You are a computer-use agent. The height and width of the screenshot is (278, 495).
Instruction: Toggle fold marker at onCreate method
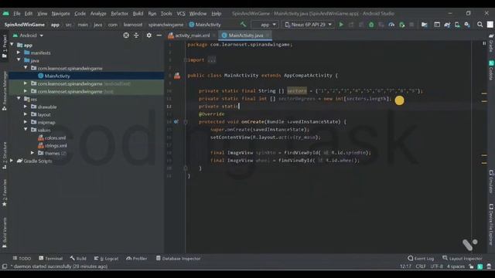(186, 122)
